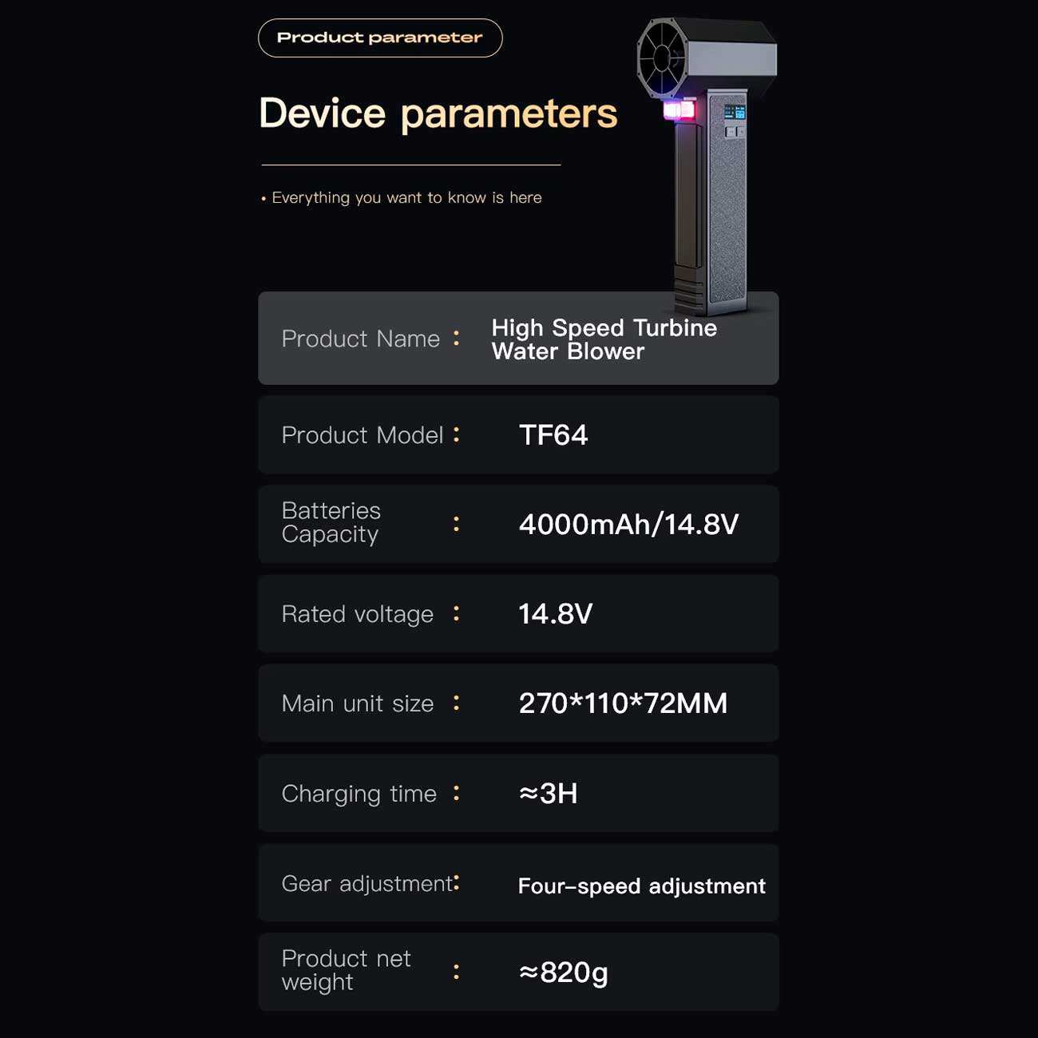The height and width of the screenshot is (1038, 1038).
Task: Click the blower's small display screen
Action: pos(735,112)
